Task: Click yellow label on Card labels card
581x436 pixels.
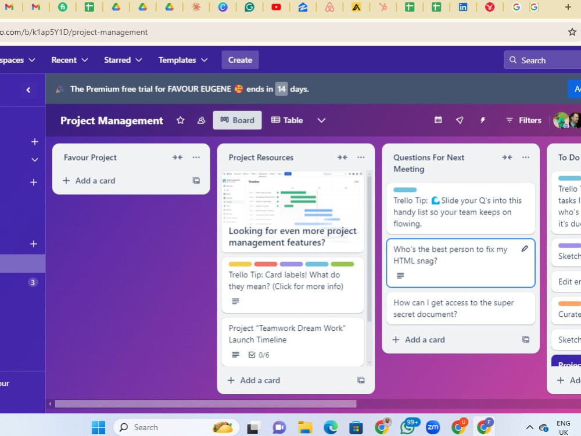Action: tap(240, 264)
